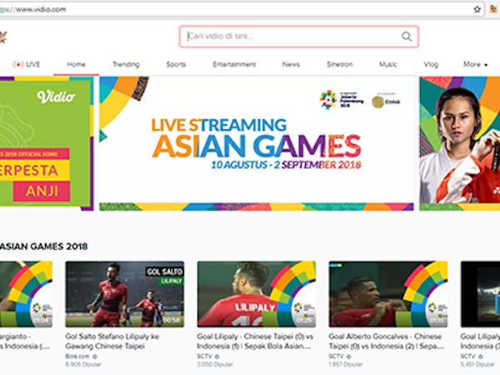
Task: Select the Sinetron tab
Action: pos(340,64)
